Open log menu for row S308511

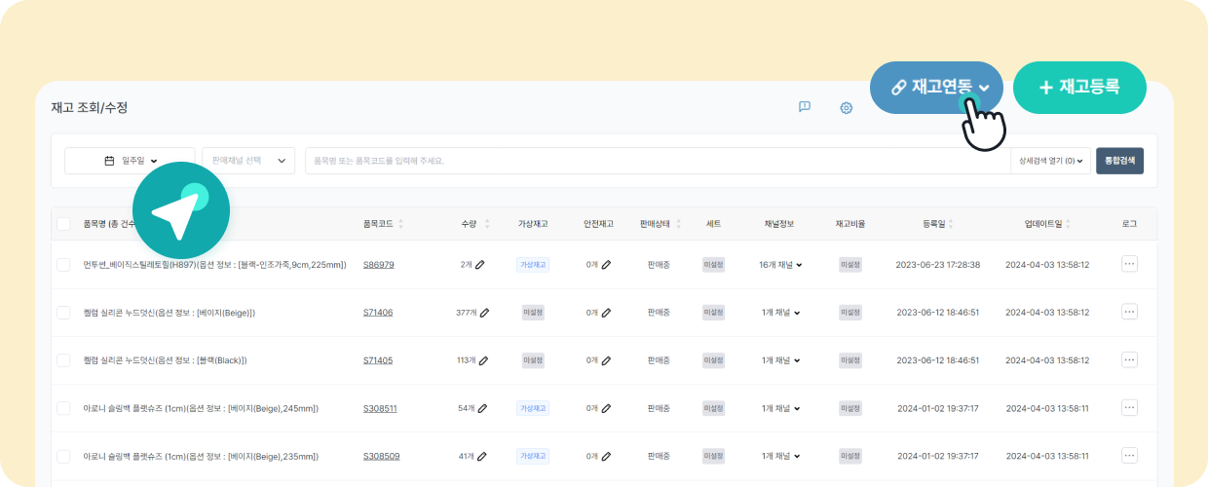1129,407
